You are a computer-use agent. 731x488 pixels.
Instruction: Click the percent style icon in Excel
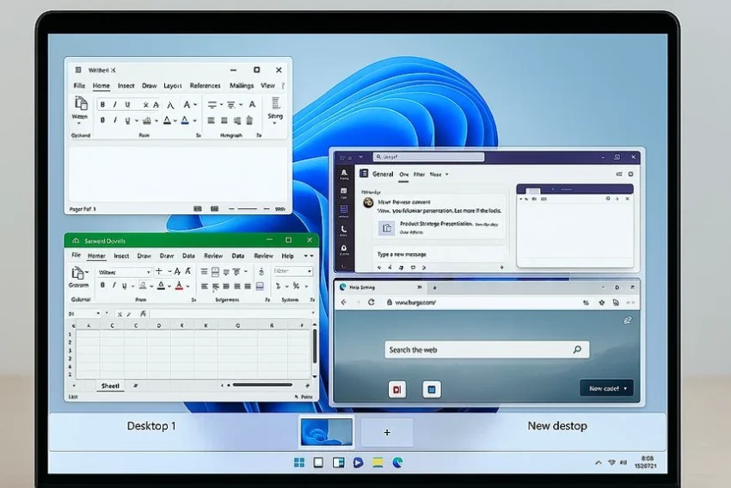296,286
